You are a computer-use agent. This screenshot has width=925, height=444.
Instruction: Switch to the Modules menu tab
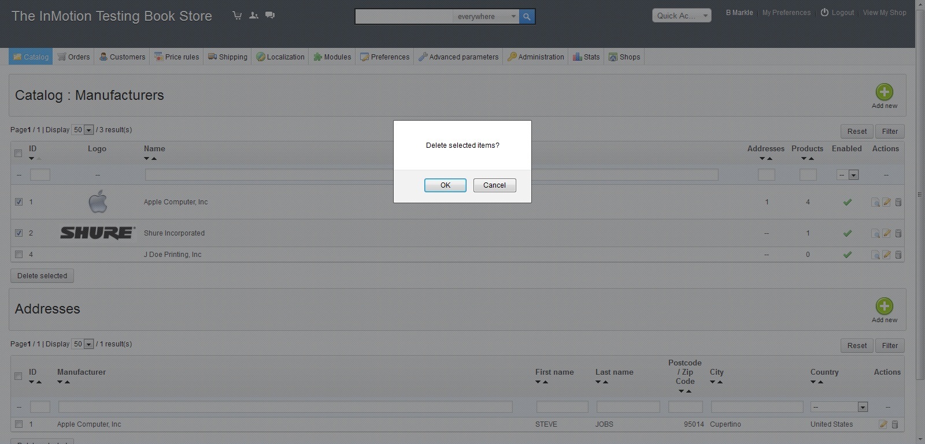(332, 57)
